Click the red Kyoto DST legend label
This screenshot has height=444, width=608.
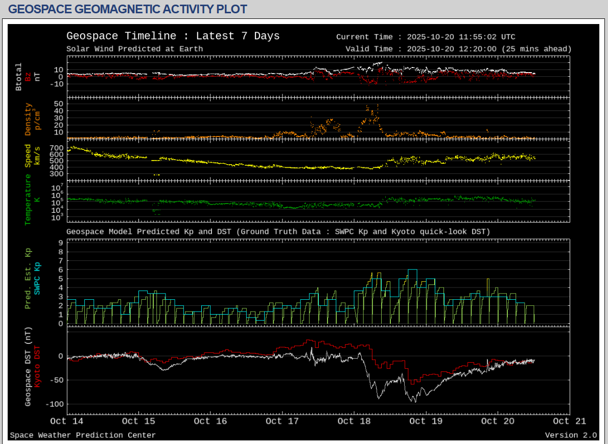pos(37,366)
